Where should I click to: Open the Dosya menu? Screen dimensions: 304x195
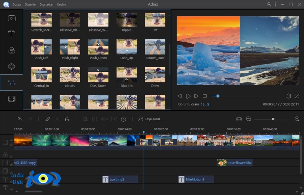click(x=17, y=4)
